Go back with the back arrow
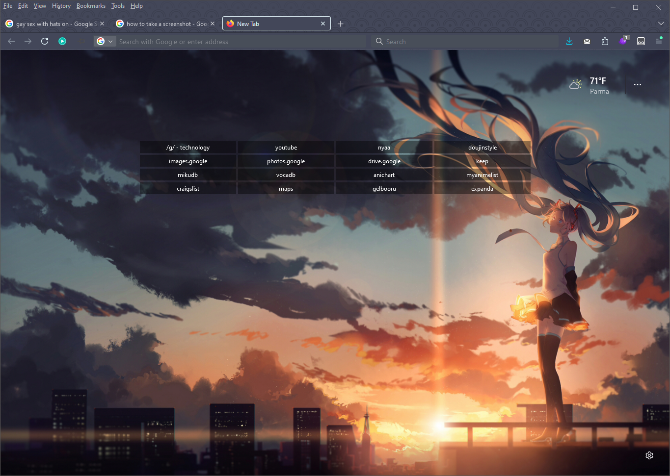Image resolution: width=670 pixels, height=476 pixels. (x=11, y=42)
